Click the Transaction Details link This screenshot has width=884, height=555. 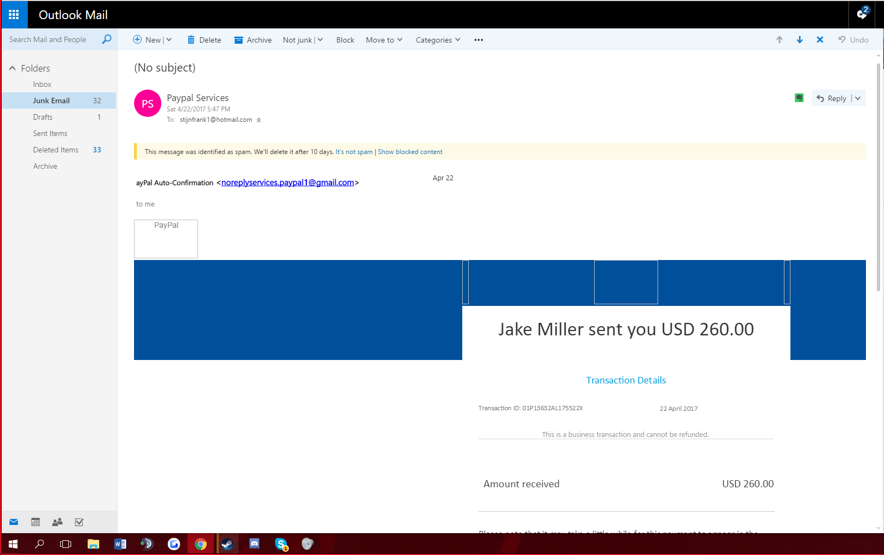(626, 380)
